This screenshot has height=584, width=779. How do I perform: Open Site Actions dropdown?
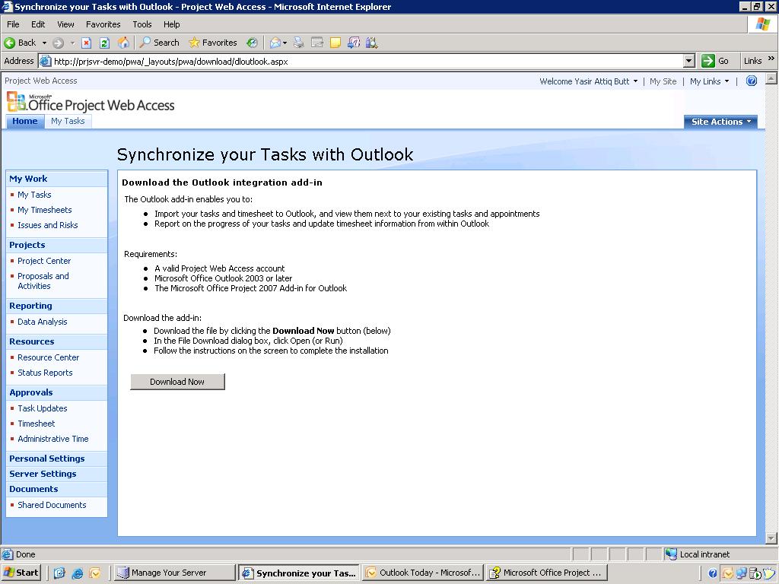(720, 122)
